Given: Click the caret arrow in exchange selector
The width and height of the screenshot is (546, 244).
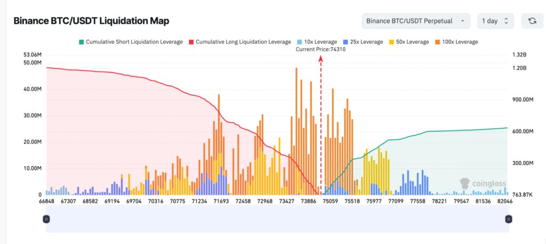Looking at the screenshot, I should 462,21.
